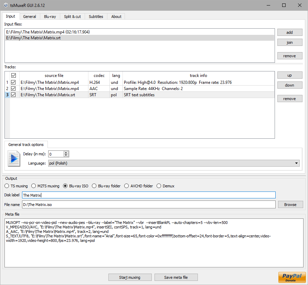Select TS muxing output option
This screenshot has height=285, width=308.
(16, 186)
